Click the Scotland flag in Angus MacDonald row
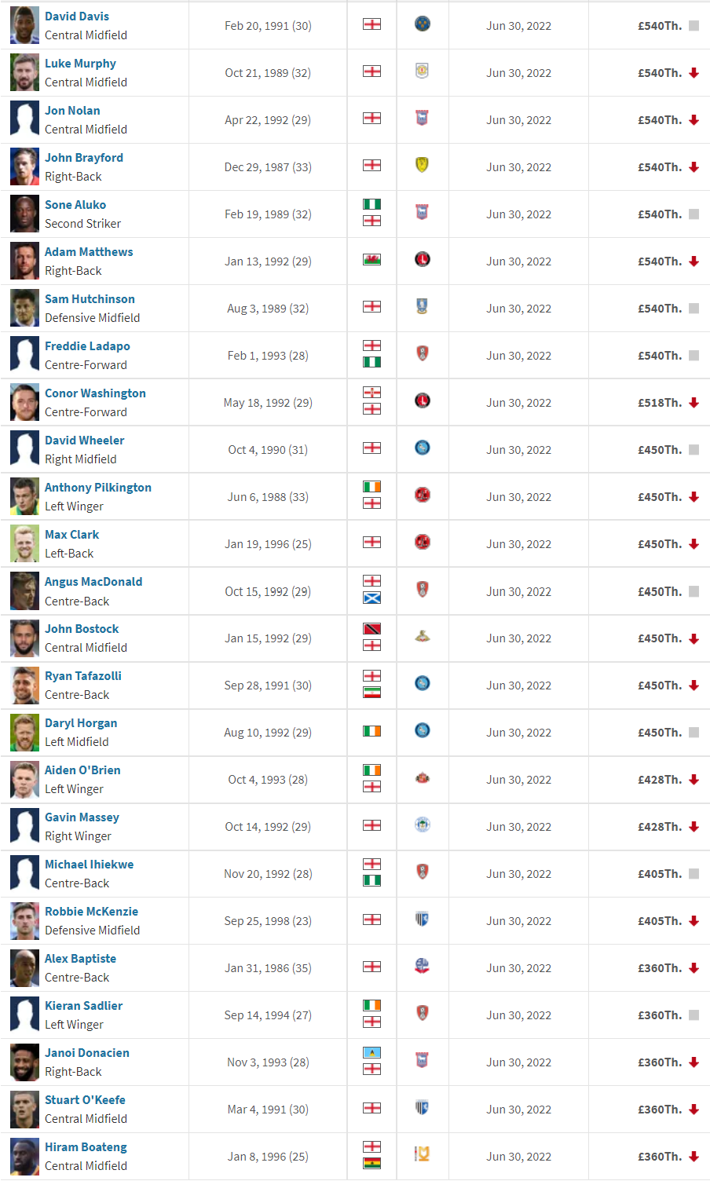 point(372,598)
